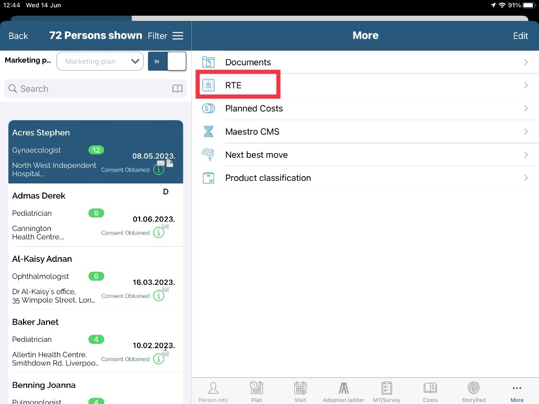Tap the Edit button
Viewport: 539px width, 404px height.
coord(520,36)
